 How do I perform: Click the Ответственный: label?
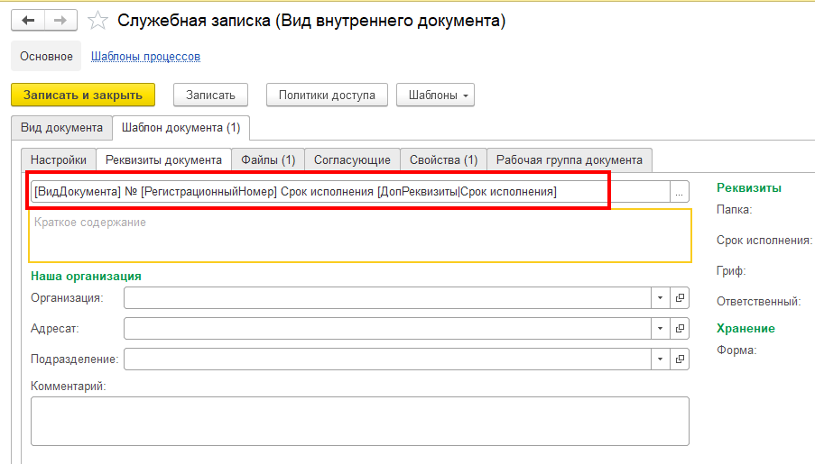click(x=758, y=302)
